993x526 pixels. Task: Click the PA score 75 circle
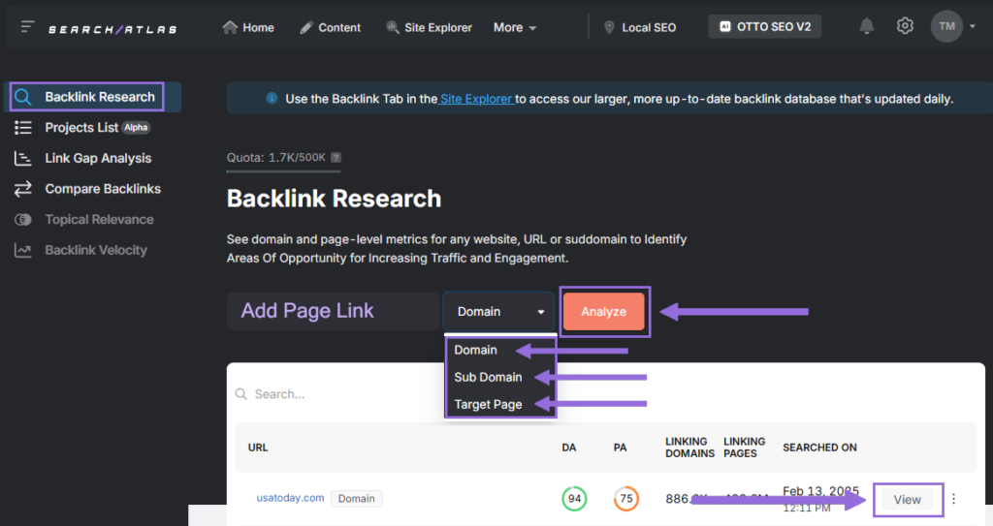[x=626, y=499]
